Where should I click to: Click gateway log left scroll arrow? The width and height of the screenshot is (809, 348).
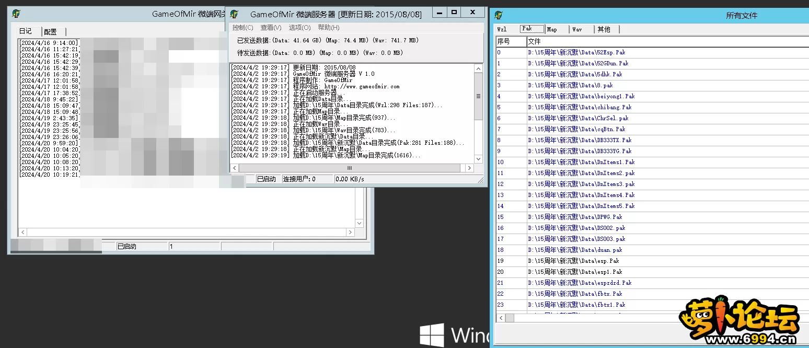point(22,232)
